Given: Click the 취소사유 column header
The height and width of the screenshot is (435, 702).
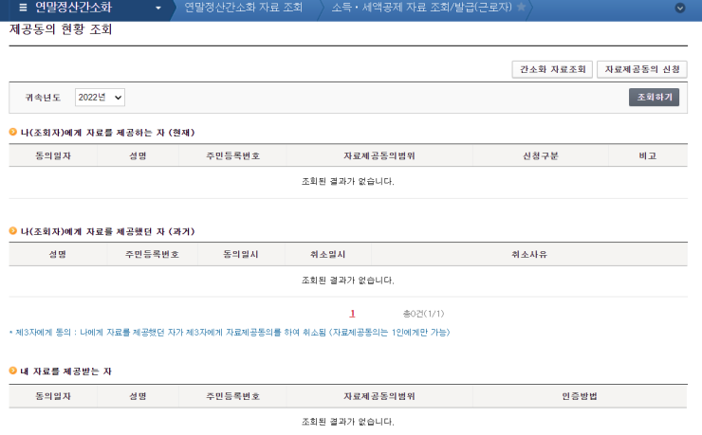Looking at the screenshot, I should (x=528, y=255).
